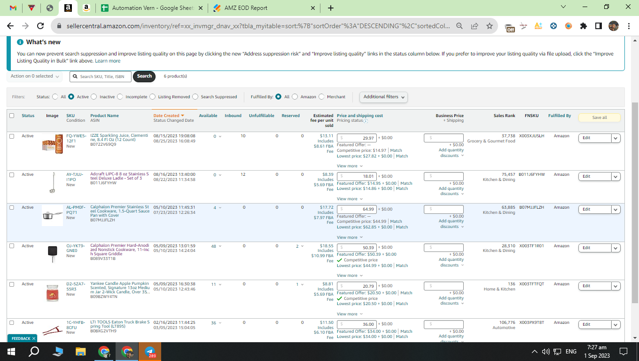Open the Chrome extensions puzzle menu

point(584,26)
